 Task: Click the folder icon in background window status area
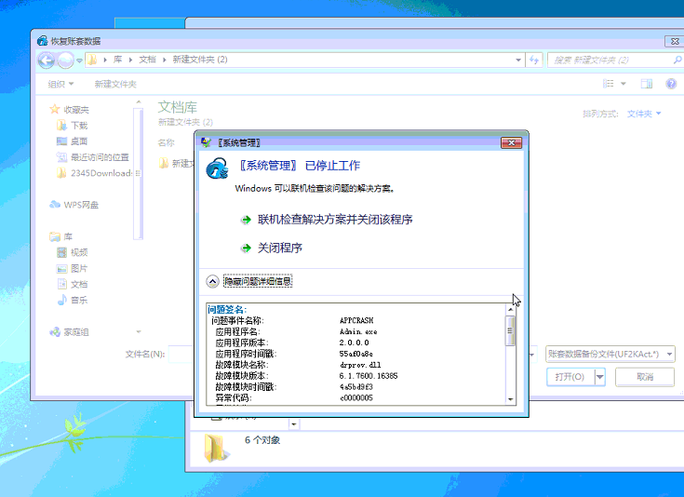pos(217,448)
